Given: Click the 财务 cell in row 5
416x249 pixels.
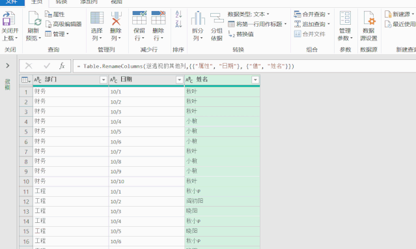Looking at the screenshot, I should coord(70,132).
